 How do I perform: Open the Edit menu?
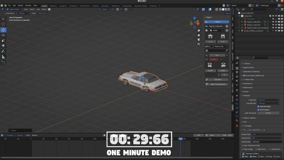coord(14,6)
